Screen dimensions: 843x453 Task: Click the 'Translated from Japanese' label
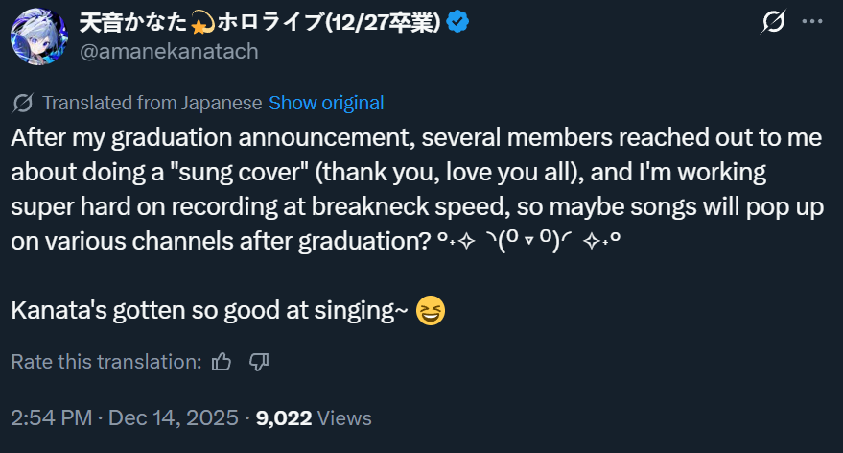[152, 103]
